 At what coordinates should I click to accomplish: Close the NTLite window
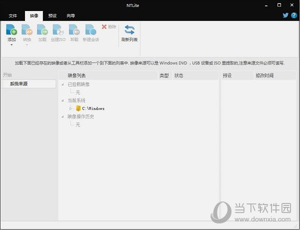[292, 5]
